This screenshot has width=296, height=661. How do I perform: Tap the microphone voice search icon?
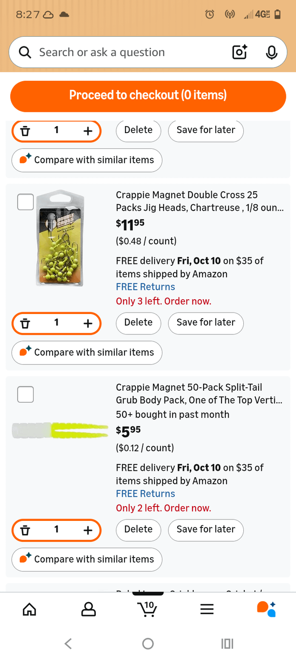pos(271,52)
